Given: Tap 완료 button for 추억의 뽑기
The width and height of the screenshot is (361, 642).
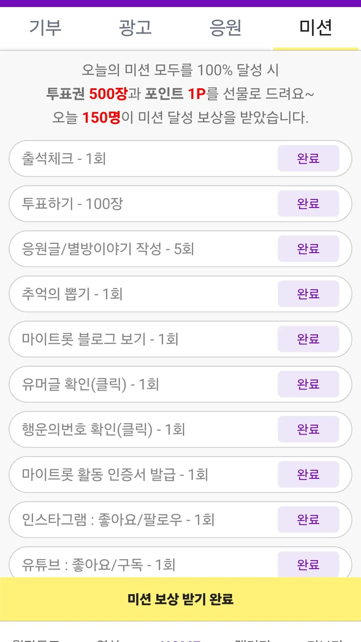Looking at the screenshot, I should point(308,294).
